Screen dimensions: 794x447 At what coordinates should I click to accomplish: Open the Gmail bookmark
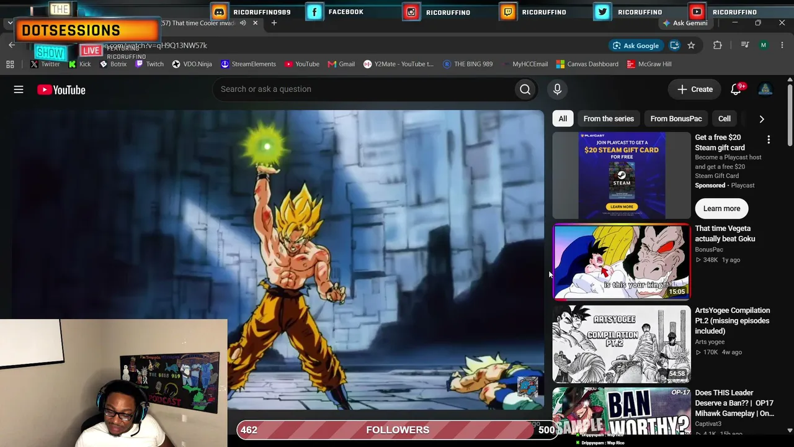coord(341,64)
